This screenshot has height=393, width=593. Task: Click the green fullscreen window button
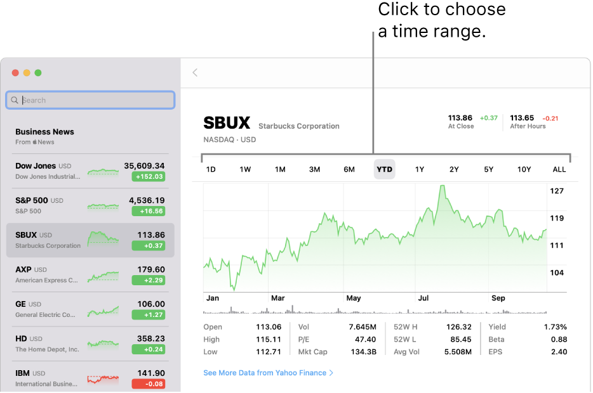(x=38, y=73)
